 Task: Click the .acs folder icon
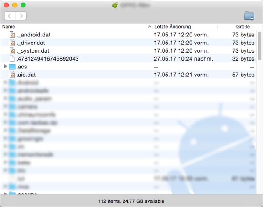[12, 67]
